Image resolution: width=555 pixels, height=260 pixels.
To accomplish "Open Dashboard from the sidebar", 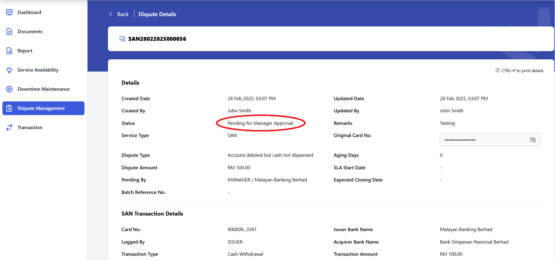I will pyautogui.click(x=29, y=12).
